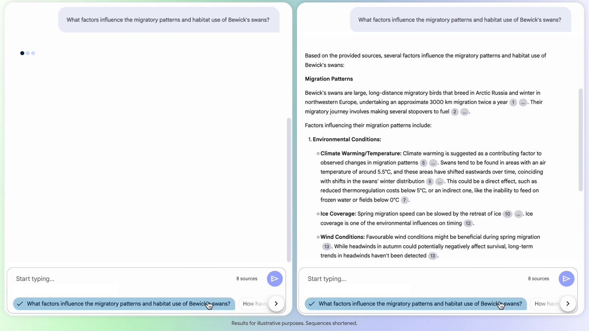Click the "Migration Patterns" heading
This screenshot has width=589, height=331.
329,79
